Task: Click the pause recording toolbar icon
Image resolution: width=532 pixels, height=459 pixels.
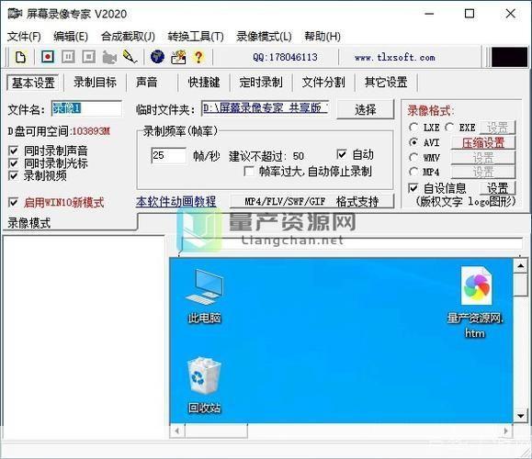Action: coord(68,57)
